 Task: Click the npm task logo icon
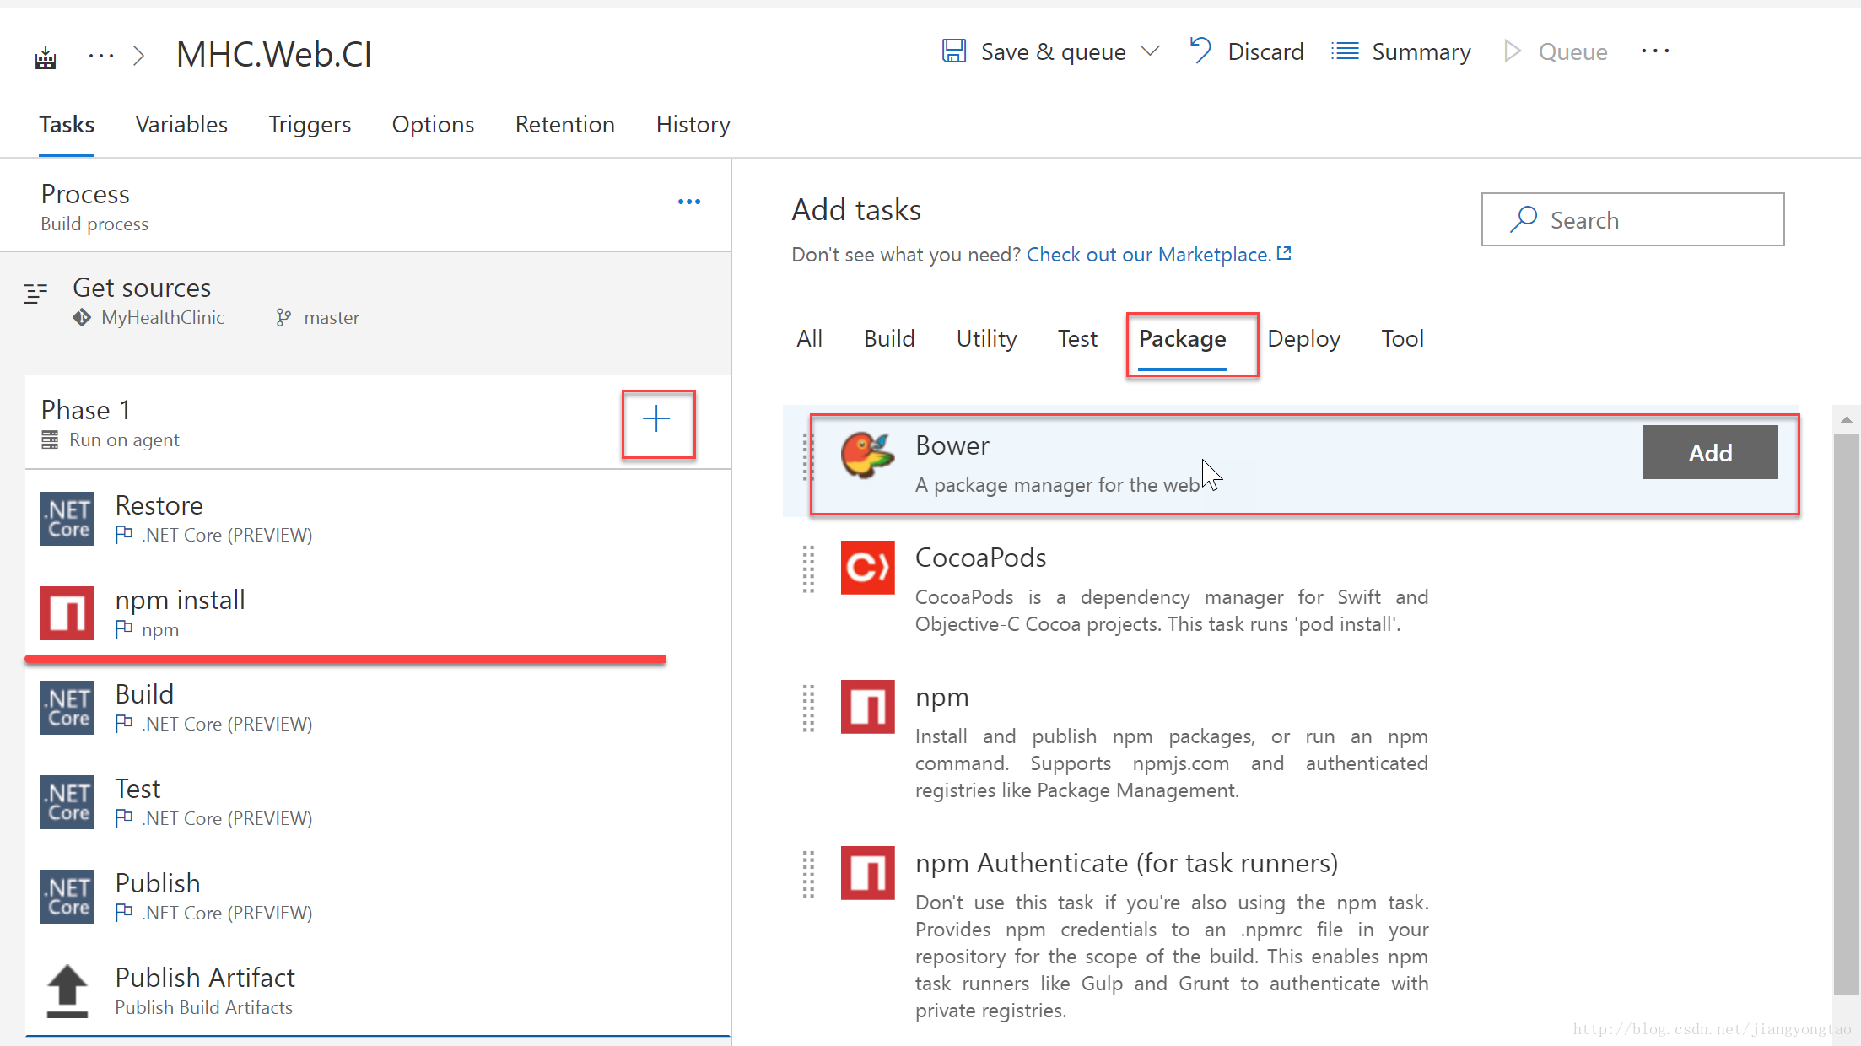(867, 707)
